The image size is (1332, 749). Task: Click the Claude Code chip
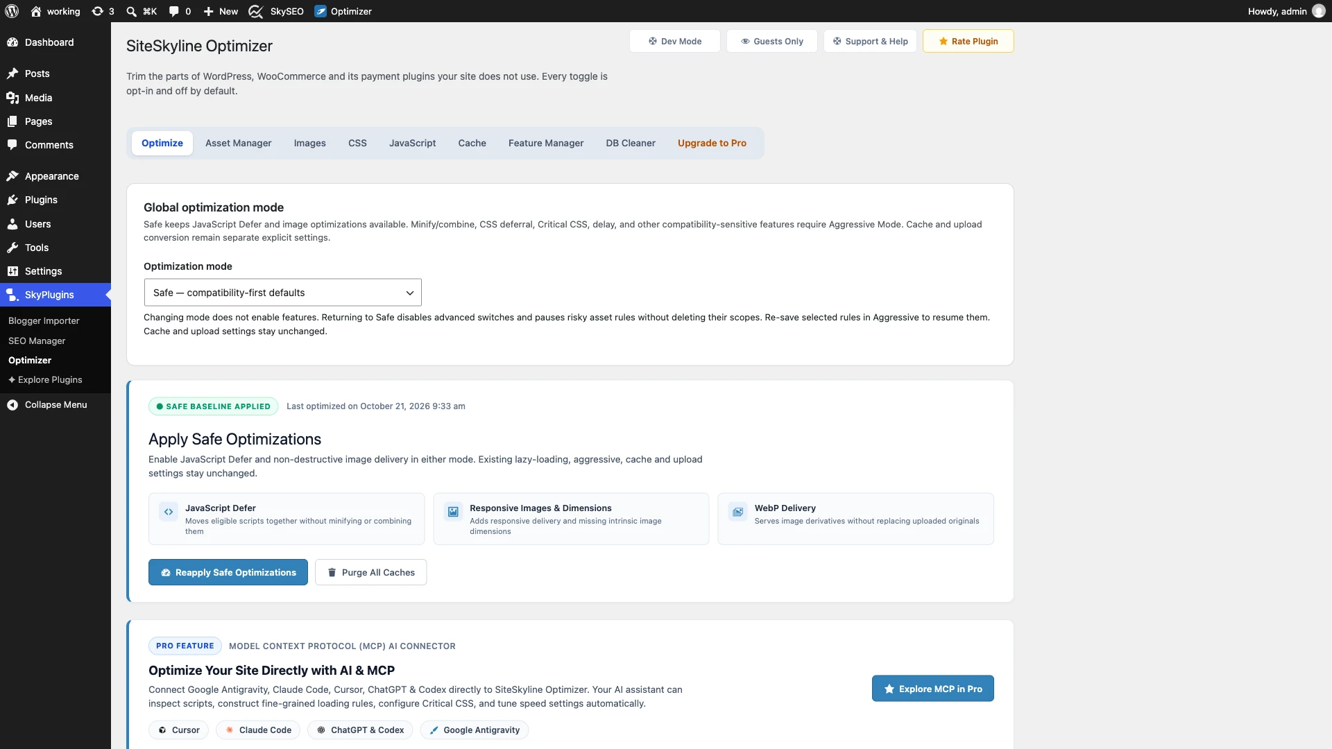[257, 730]
